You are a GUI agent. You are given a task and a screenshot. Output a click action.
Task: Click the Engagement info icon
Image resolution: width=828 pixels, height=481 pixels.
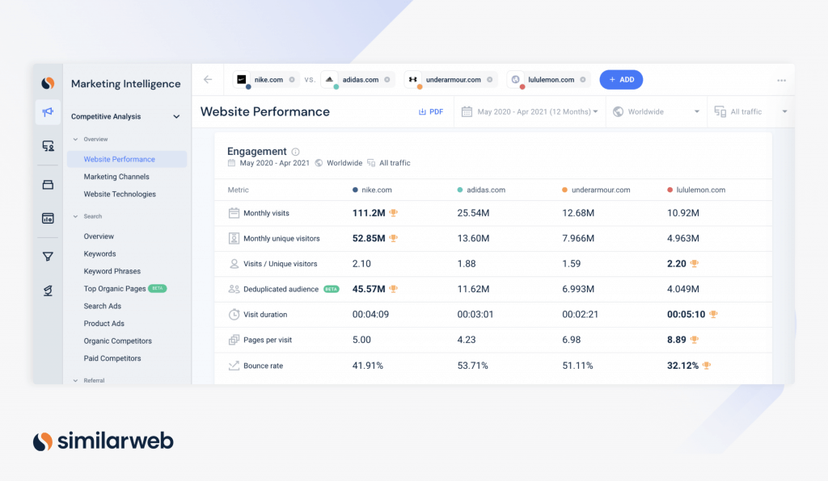pos(296,152)
